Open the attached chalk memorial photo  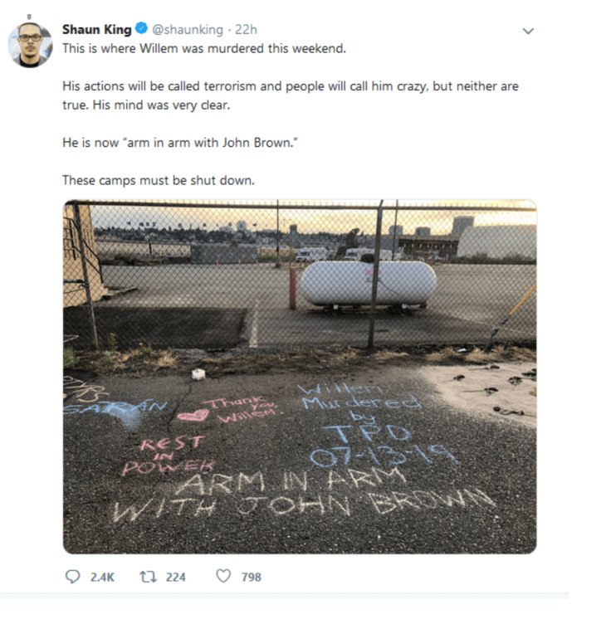coord(300,377)
